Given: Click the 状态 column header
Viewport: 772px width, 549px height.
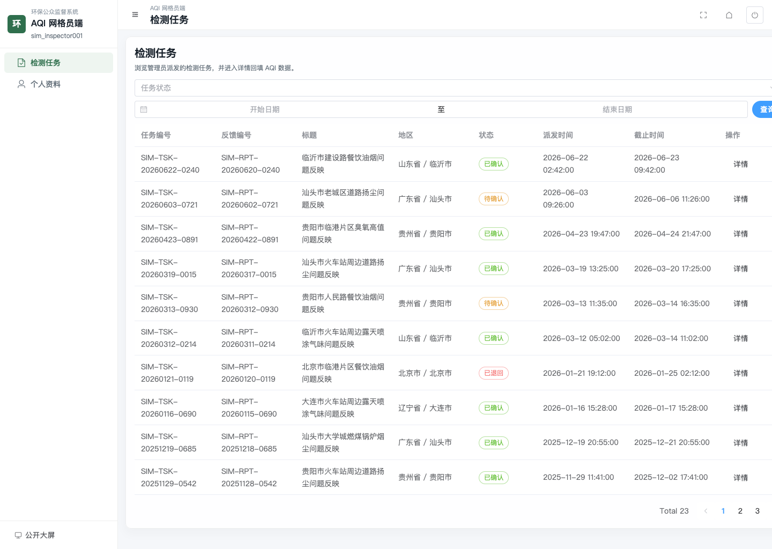Looking at the screenshot, I should [486, 135].
